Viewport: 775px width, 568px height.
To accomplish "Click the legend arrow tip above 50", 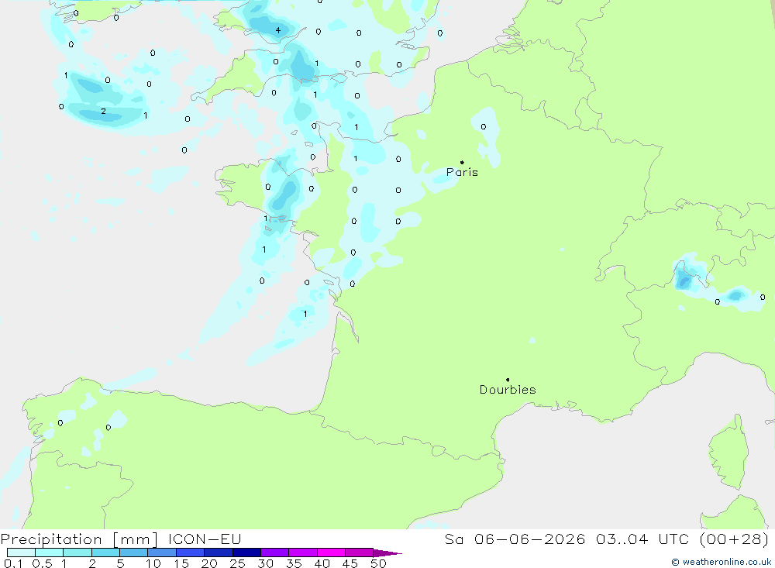I will click(387, 553).
